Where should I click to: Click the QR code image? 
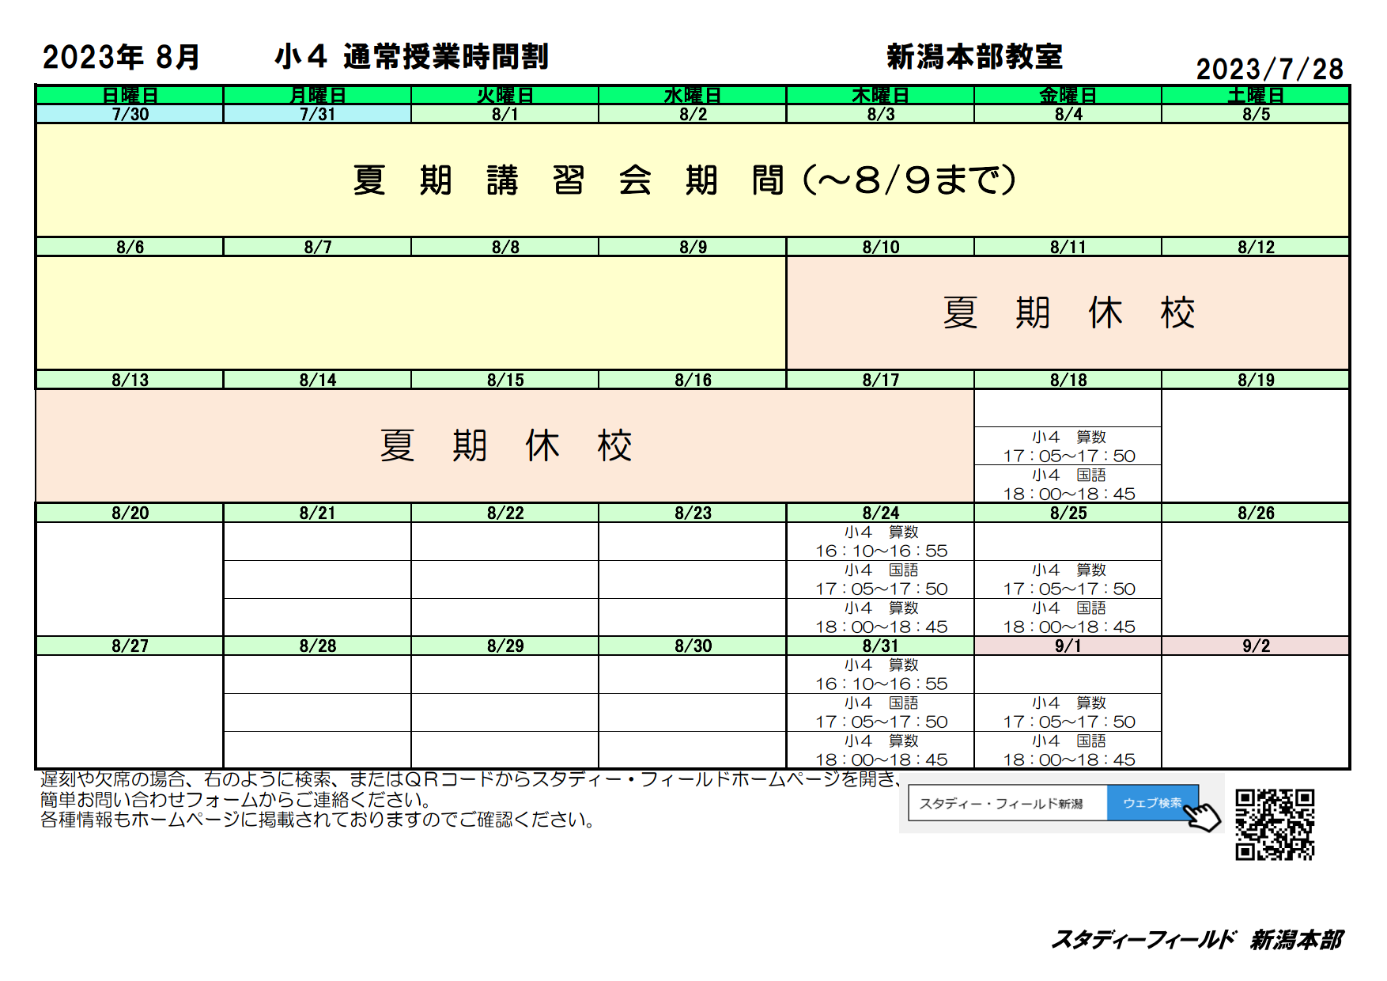(1275, 824)
